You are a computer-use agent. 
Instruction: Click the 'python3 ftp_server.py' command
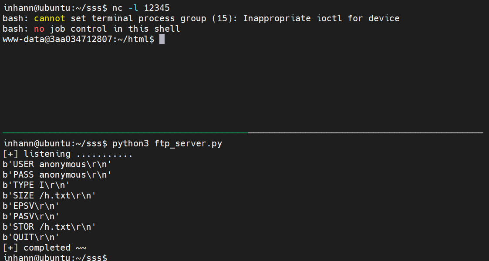(167, 144)
